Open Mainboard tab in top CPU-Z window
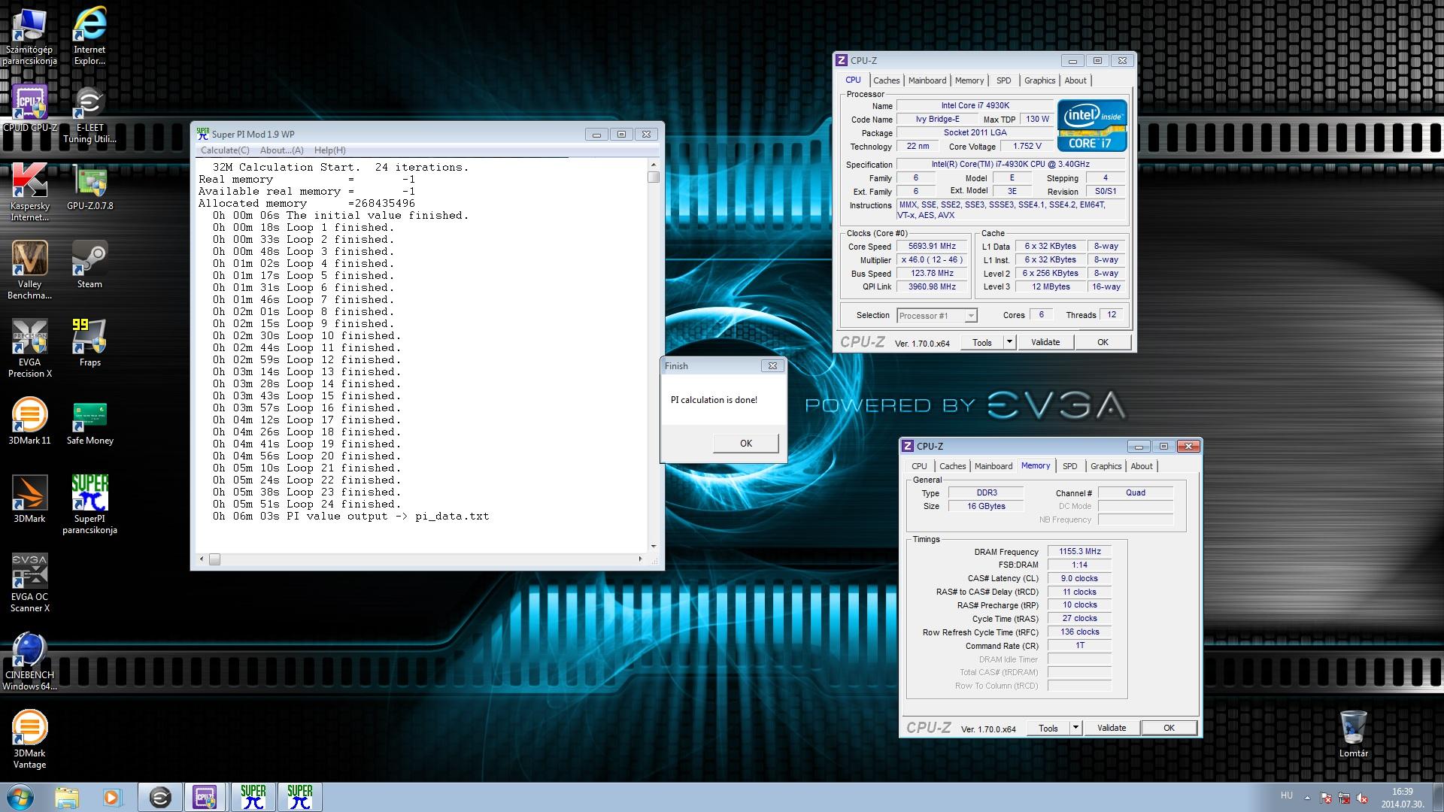 pyautogui.click(x=927, y=80)
